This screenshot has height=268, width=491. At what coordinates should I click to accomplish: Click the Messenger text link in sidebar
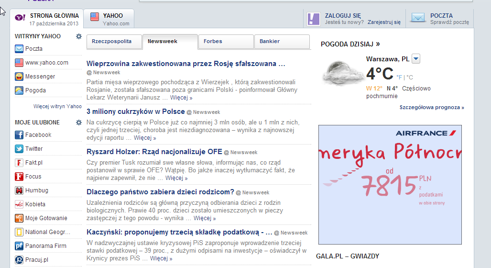click(x=40, y=77)
